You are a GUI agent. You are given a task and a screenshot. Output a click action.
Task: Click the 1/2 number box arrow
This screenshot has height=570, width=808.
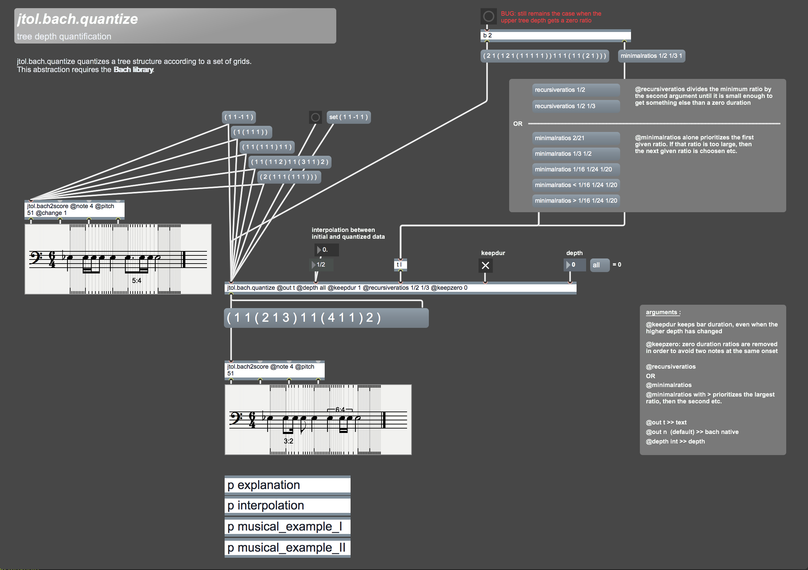[313, 265]
